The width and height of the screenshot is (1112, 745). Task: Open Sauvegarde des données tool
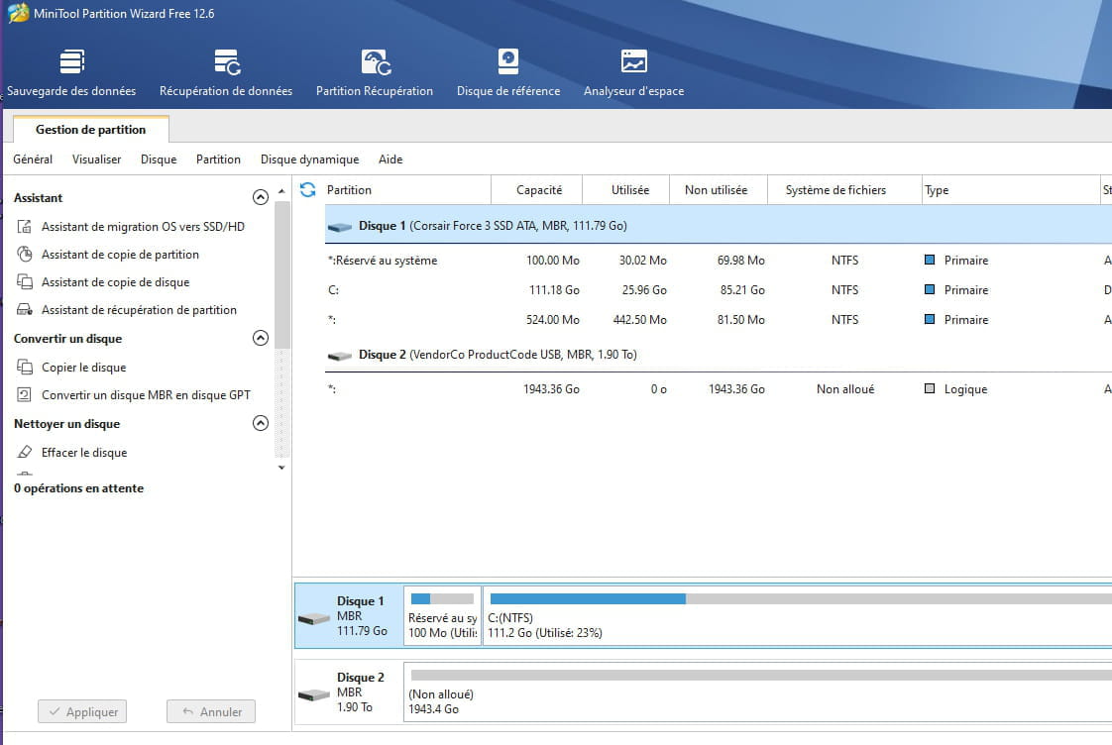71,72
